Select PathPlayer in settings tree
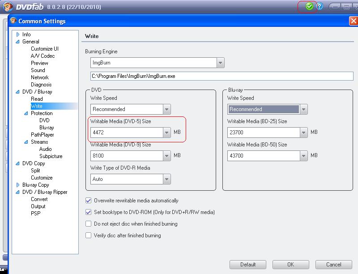This screenshot has height=274, width=358. tap(42, 135)
